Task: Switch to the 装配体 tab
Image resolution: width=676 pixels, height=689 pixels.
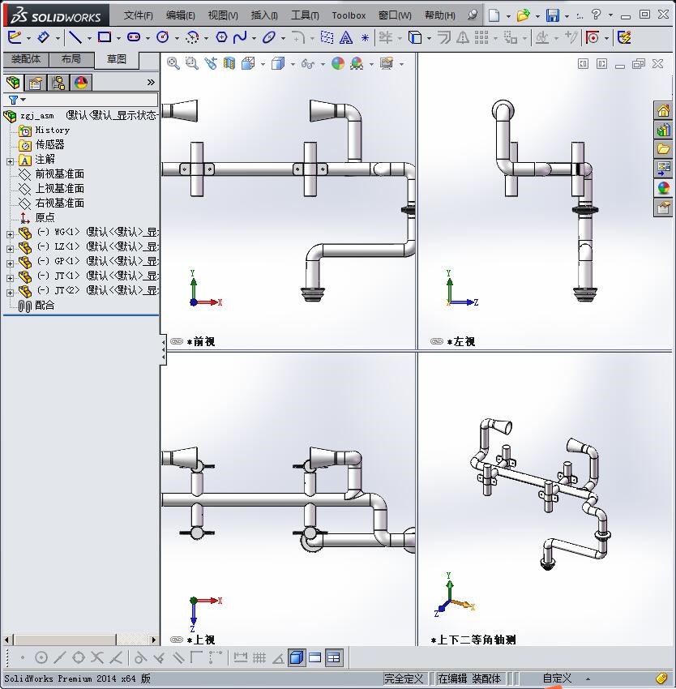Action: 26,59
